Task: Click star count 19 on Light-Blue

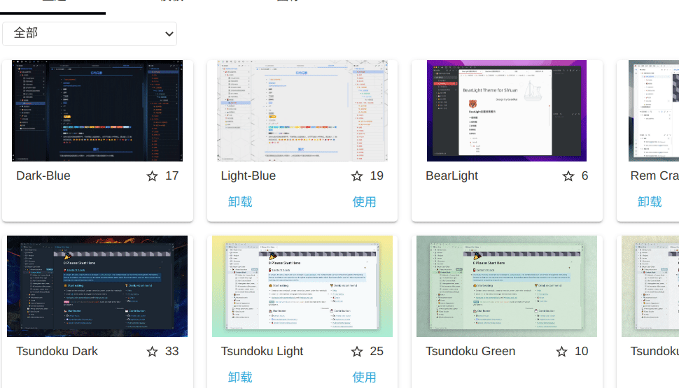Action: point(377,175)
